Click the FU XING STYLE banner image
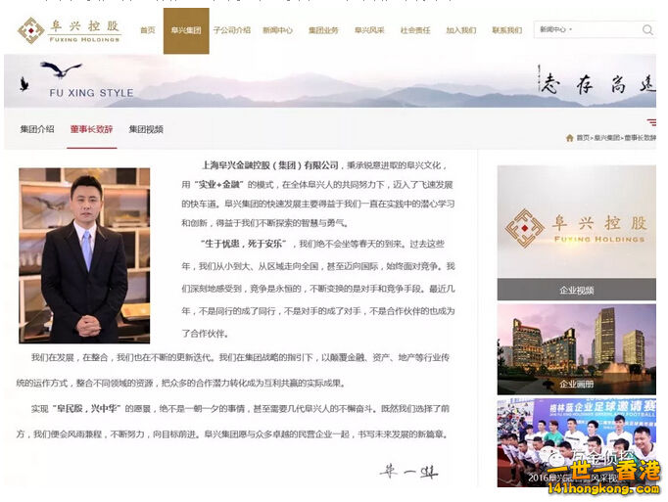This screenshot has height=502, width=668. point(330,81)
